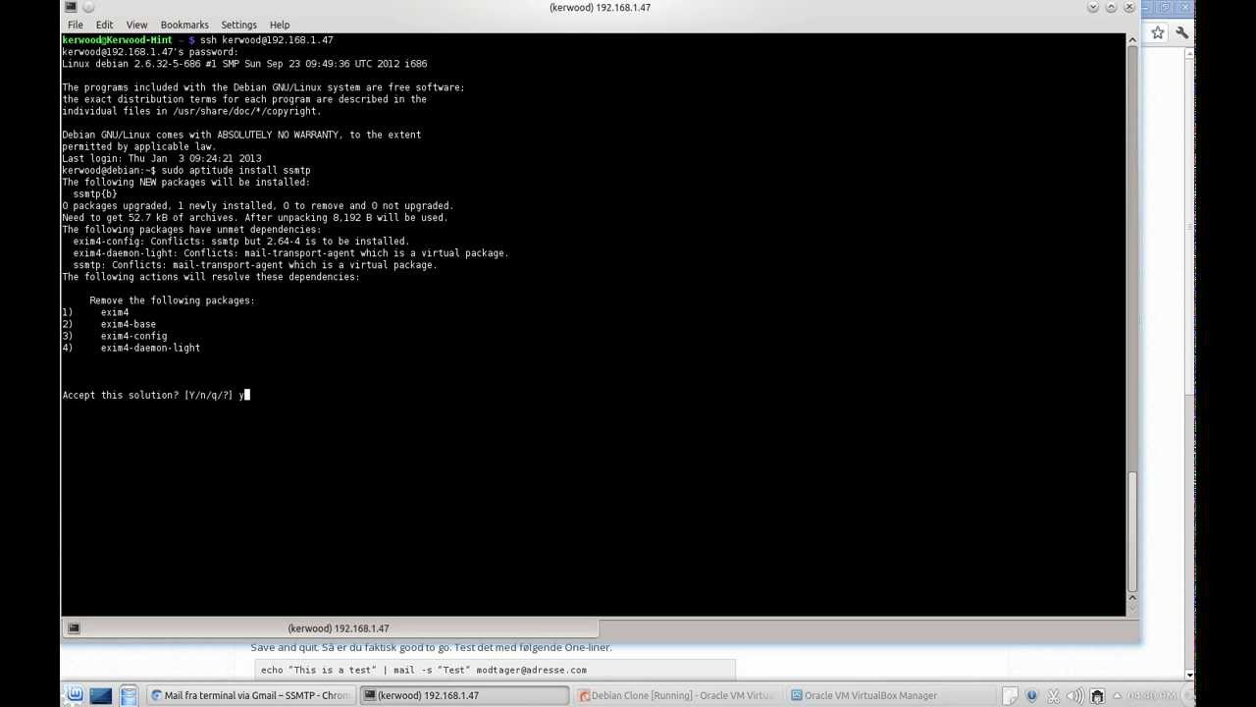Click the Konsole window menu icon in title bar

tap(71, 8)
